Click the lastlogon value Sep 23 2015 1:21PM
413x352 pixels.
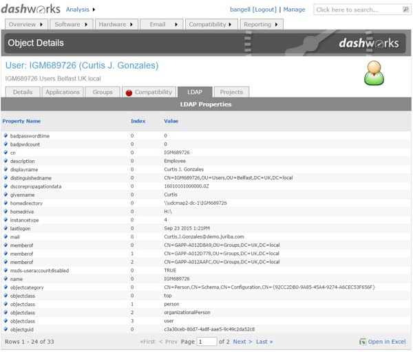[187, 228]
